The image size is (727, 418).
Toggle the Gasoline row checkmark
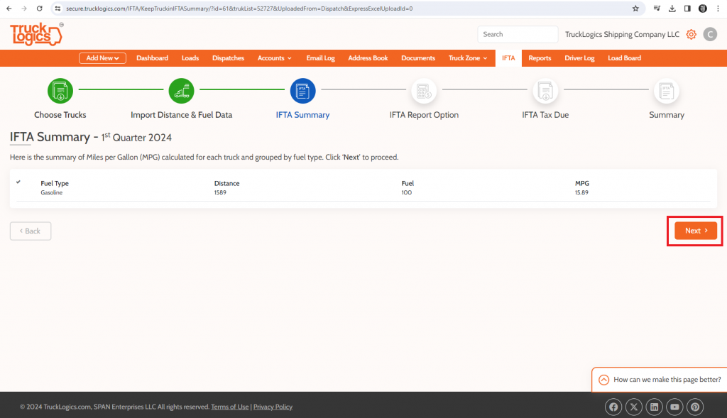click(18, 182)
